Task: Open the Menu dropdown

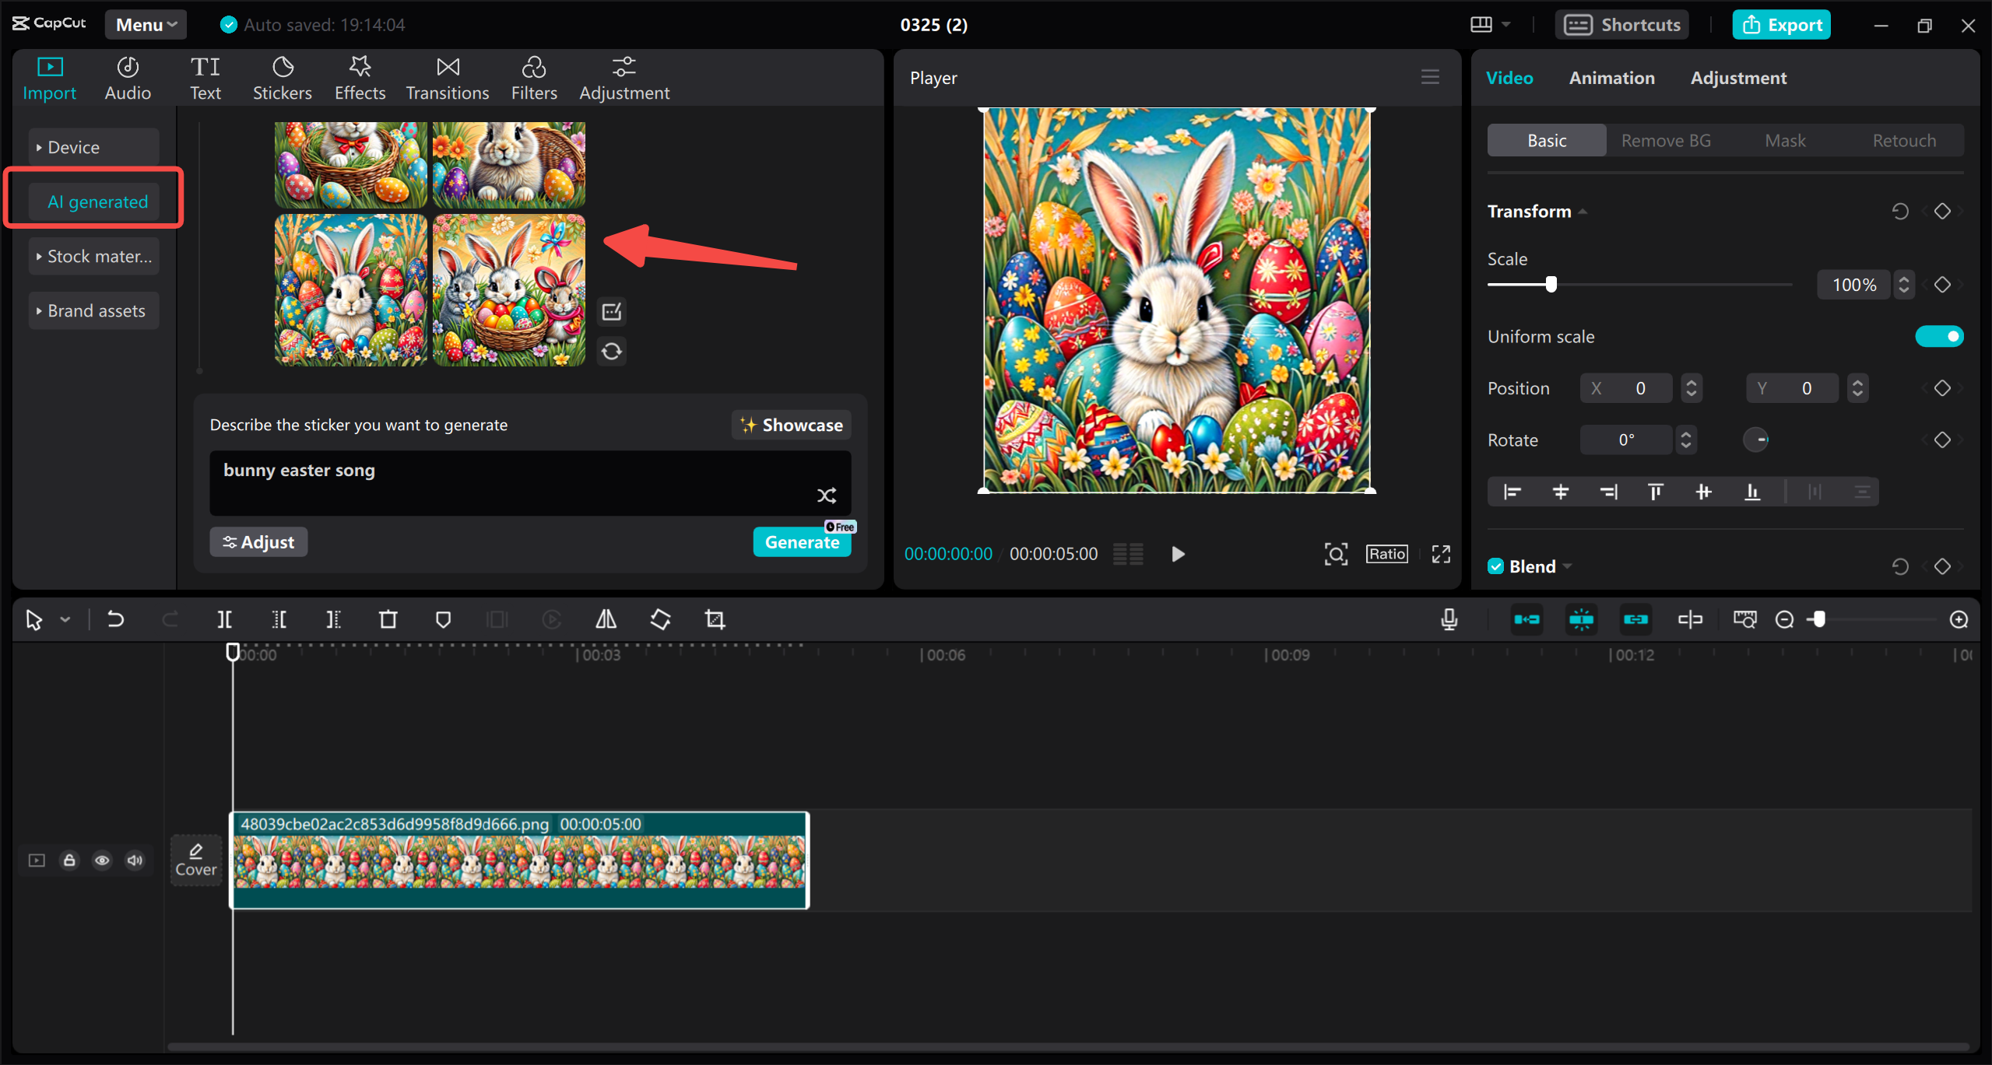Action: tap(145, 24)
